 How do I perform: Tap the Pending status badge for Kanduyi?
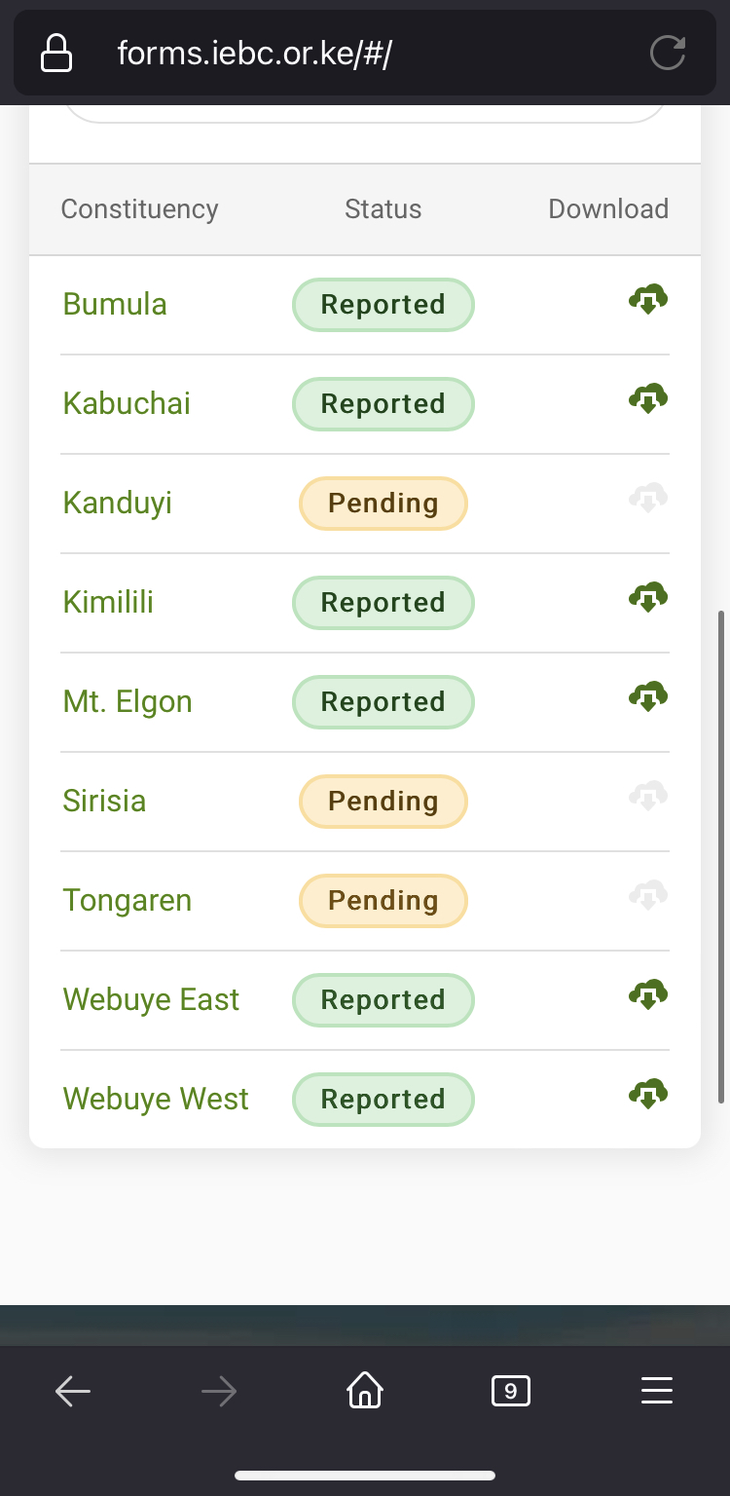point(383,504)
